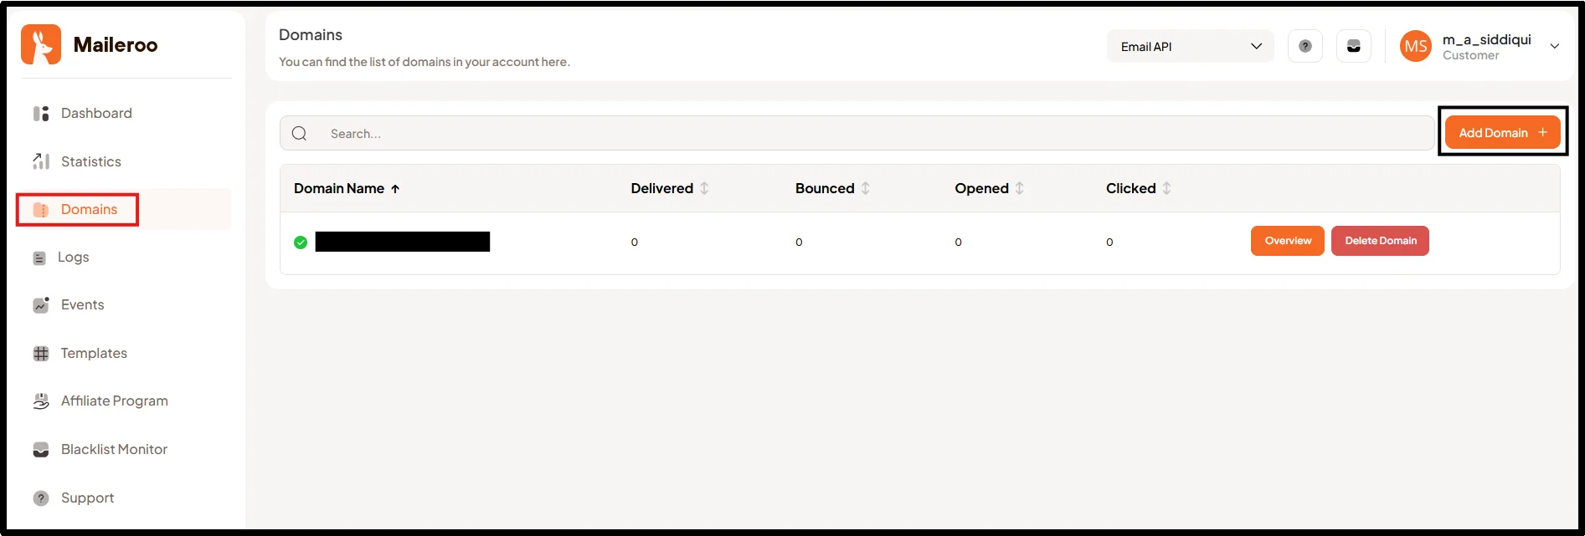Open the inbox tray icon in header
Viewport: 1585px width, 536px height.
1353,46
